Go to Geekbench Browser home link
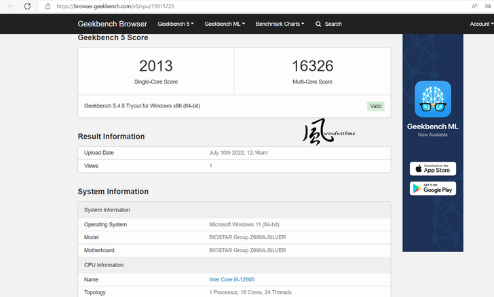The width and height of the screenshot is (494, 297). pyautogui.click(x=112, y=24)
